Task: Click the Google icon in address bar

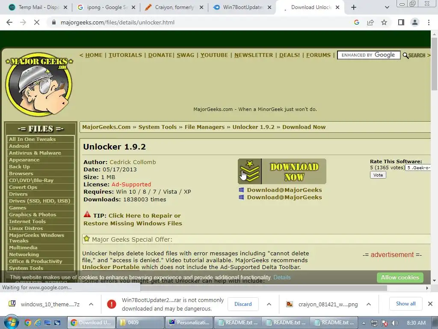Action: coord(356,22)
